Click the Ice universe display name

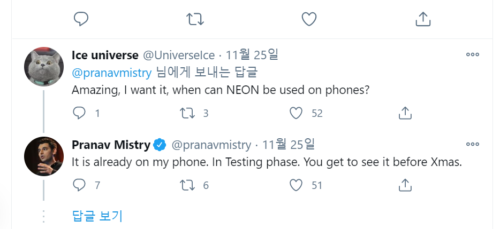pyautogui.click(x=105, y=55)
